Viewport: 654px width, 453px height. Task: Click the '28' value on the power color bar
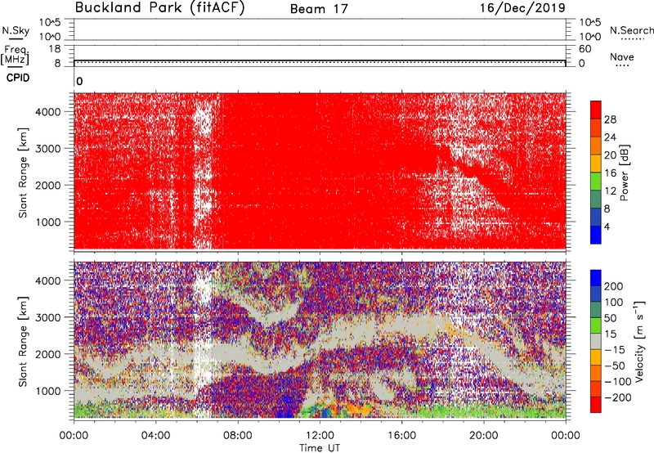pyautogui.click(x=610, y=119)
